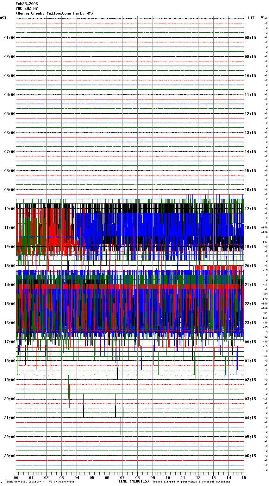Click the 10:15 UTC time label
269x486 pixels.
click(x=250, y=76)
